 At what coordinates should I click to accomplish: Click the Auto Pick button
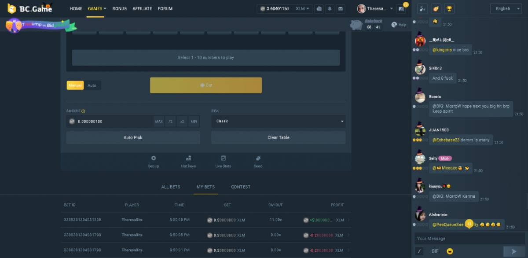(133, 137)
